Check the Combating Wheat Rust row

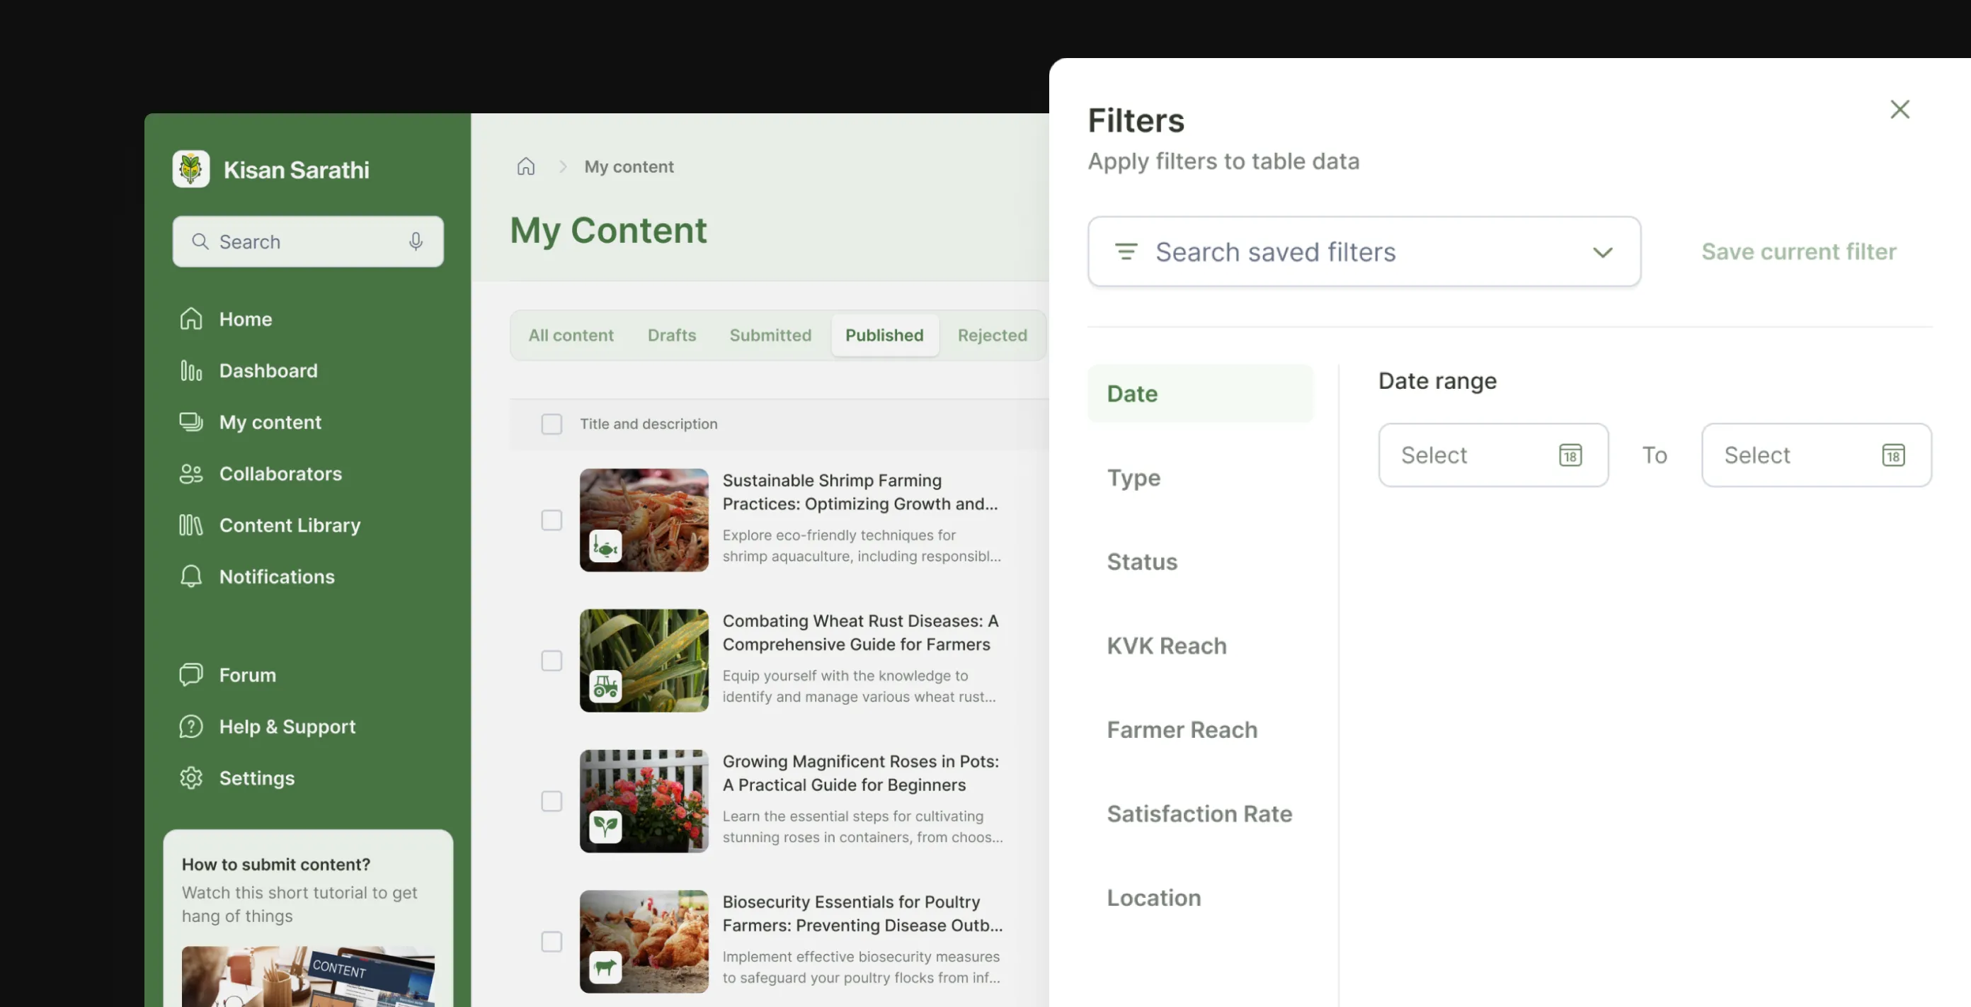tap(552, 661)
